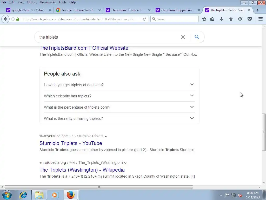Image resolution: width=266 pixels, height=200 pixels.
Task: Click the browser back arrow button
Action: [x=5, y=19]
